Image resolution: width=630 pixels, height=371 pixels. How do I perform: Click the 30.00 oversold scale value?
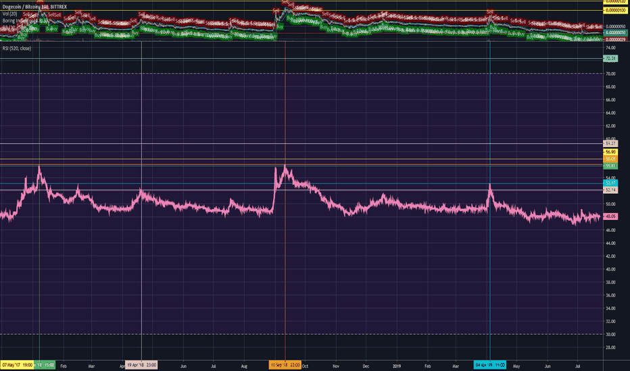(x=610, y=334)
